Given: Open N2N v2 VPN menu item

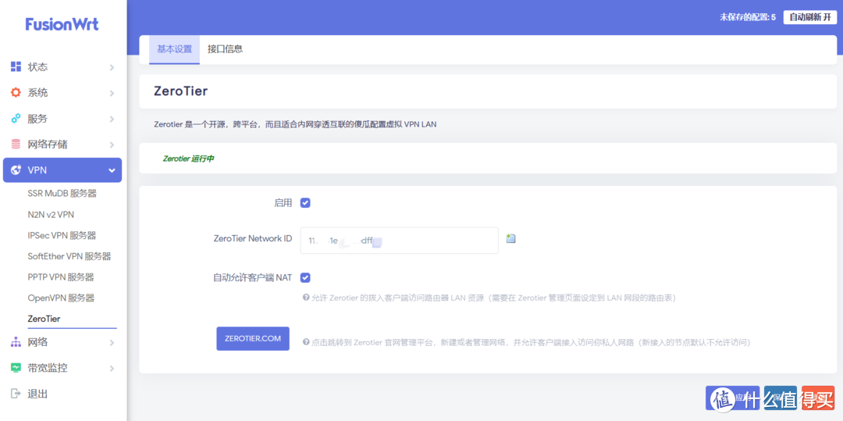Looking at the screenshot, I should coord(51,214).
